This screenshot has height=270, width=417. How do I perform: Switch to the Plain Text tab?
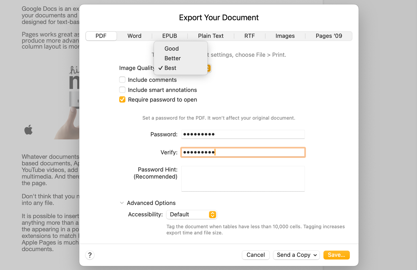(211, 36)
